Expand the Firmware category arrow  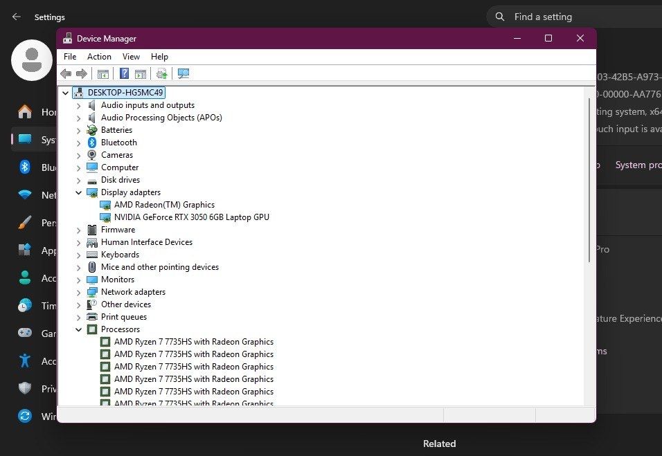click(x=78, y=230)
